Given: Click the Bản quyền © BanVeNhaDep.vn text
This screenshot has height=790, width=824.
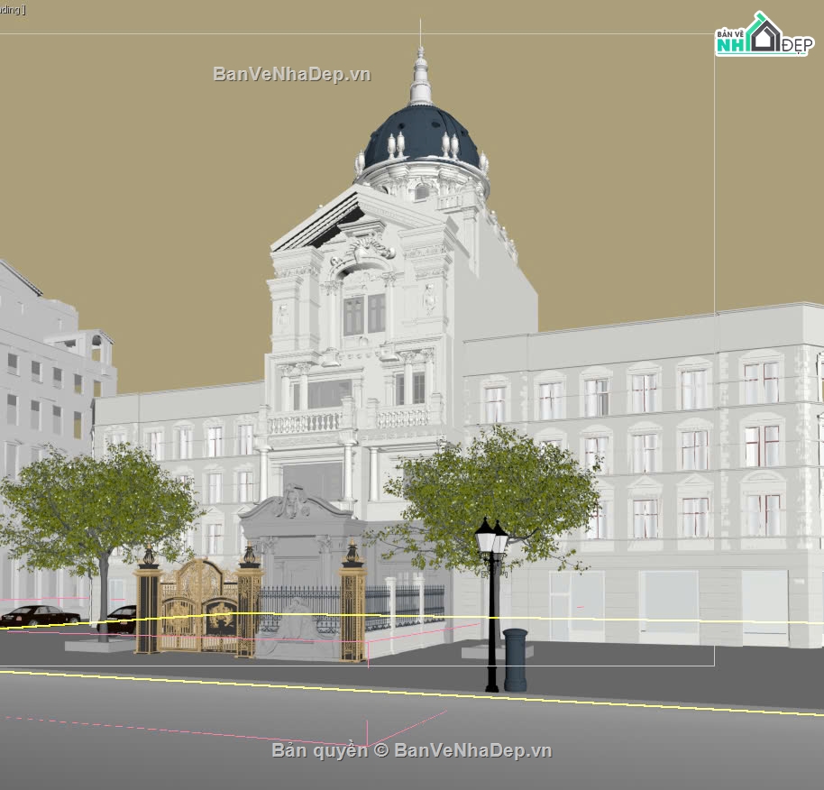Looking at the screenshot, I should click(x=411, y=749).
